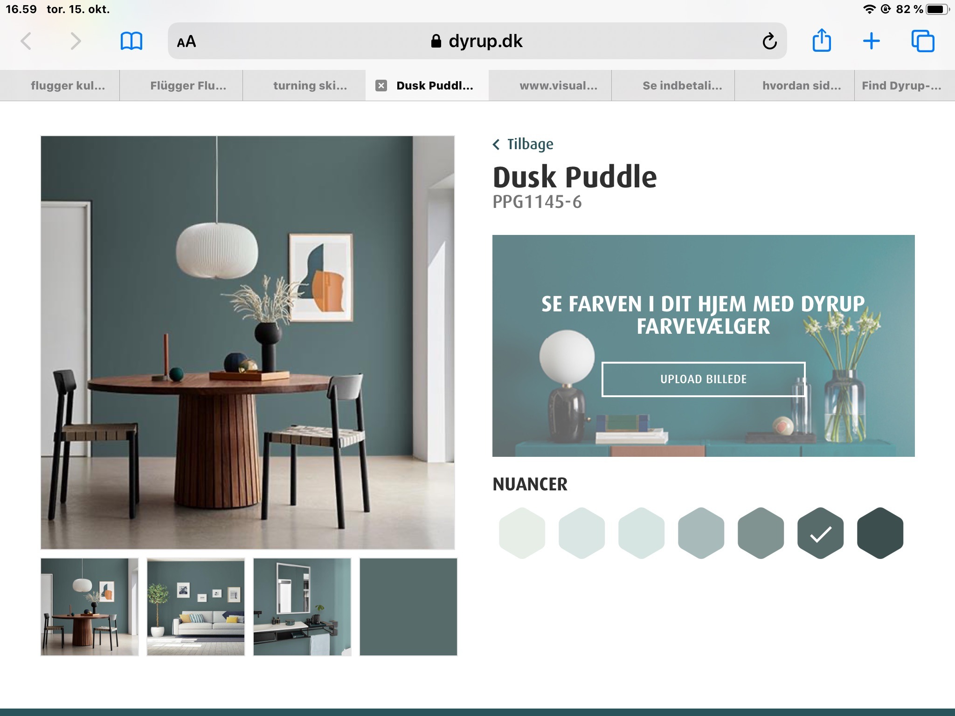The width and height of the screenshot is (955, 716).
Task: Show the plain color swatch thumbnail
Action: coord(408,607)
